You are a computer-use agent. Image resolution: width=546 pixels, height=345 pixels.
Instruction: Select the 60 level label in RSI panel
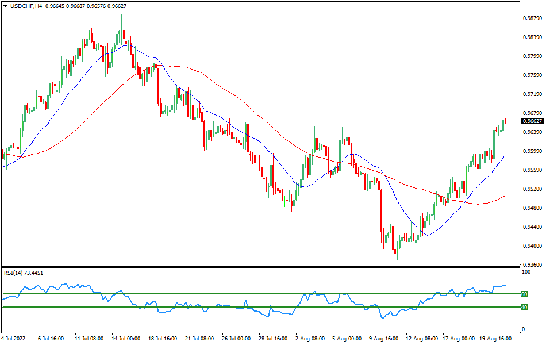click(523, 294)
